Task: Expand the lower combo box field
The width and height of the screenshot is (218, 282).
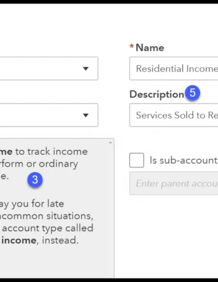Action: pos(49,115)
